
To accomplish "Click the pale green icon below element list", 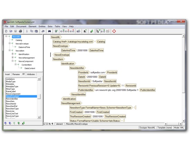I will pos(14,123).
